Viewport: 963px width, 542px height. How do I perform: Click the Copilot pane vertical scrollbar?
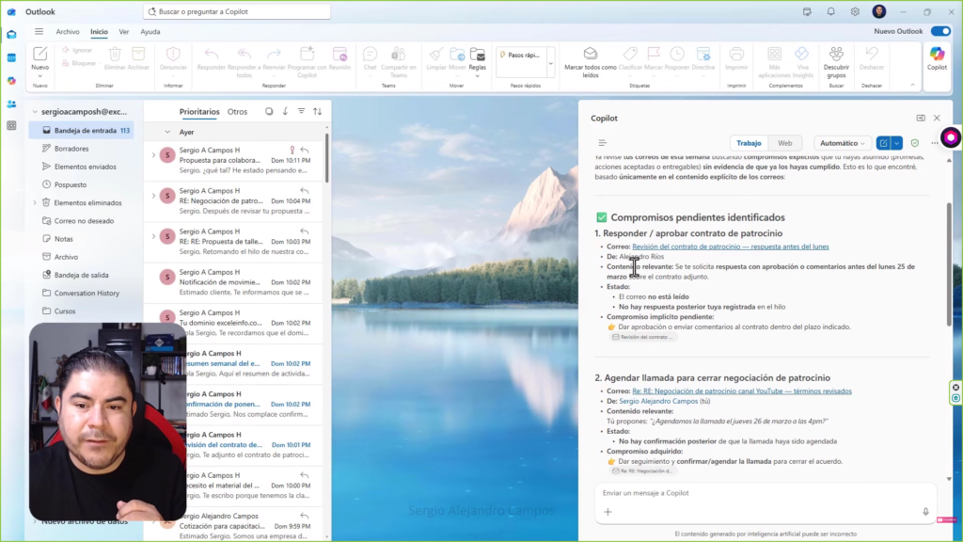point(949,264)
